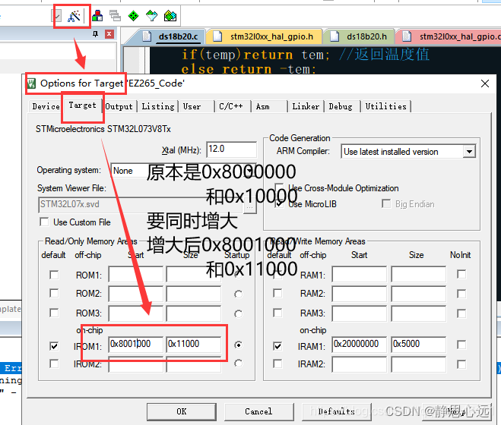Enable ROM3 default checkbox
This screenshot has height=425, width=501.
[x=54, y=313]
